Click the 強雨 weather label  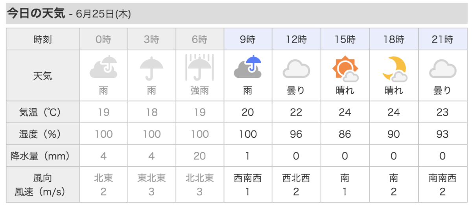pyautogui.click(x=200, y=91)
